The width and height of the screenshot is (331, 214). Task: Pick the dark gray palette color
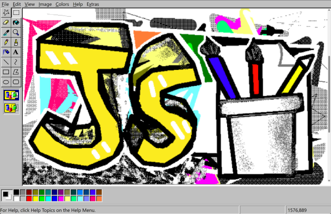23,192
